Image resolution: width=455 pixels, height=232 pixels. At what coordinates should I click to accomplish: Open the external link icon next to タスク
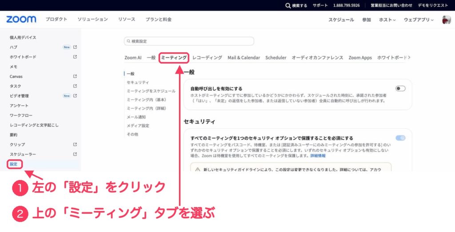point(75,86)
